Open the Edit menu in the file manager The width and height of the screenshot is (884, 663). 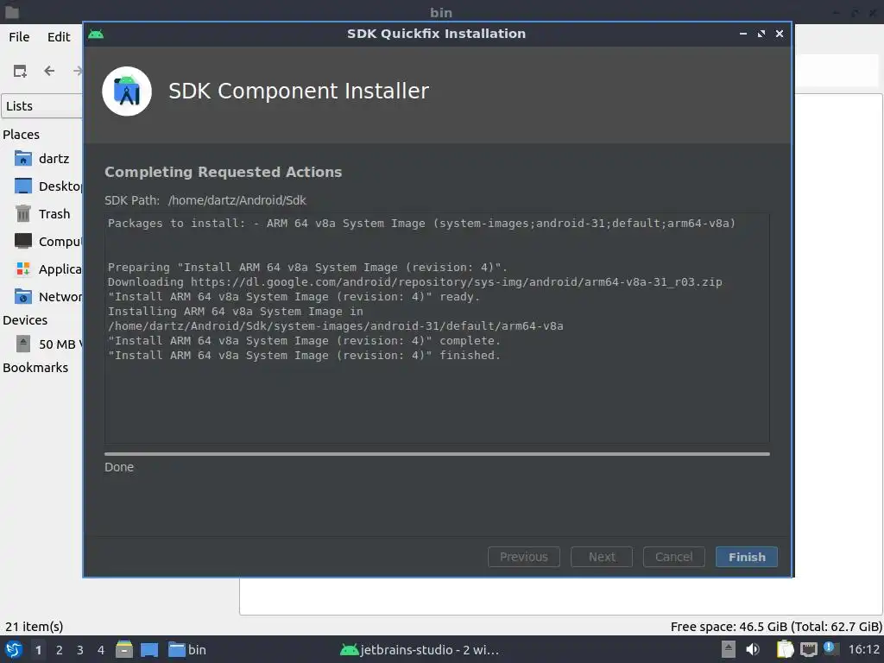tap(59, 36)
